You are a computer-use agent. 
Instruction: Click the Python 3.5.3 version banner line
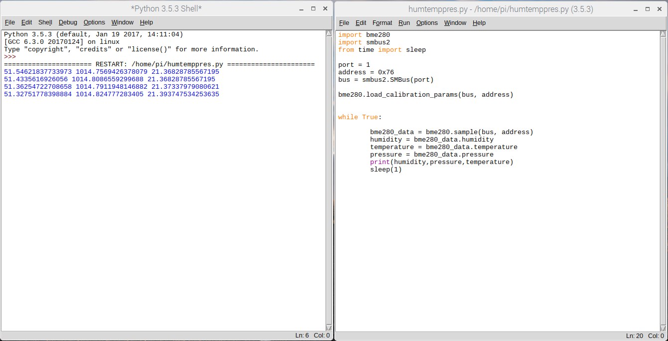pos(94,34)
